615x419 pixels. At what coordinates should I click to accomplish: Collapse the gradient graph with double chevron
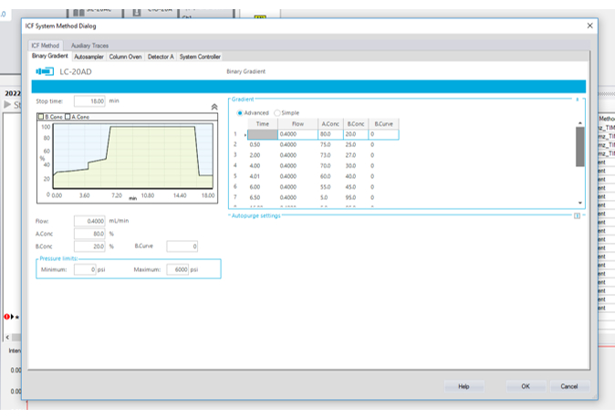coord(214,107)
